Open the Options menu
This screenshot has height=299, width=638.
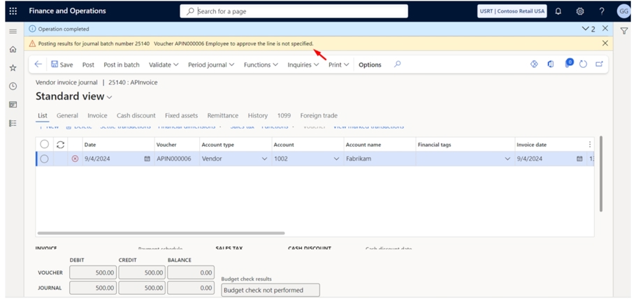(370, 65)
